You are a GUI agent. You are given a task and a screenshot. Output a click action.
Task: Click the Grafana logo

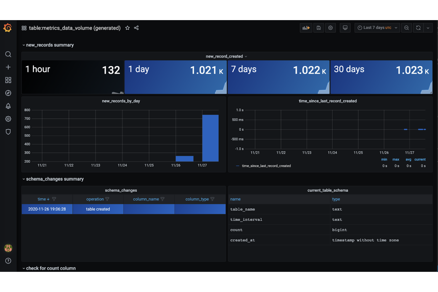pyautogui.click(x=8, y=28)
